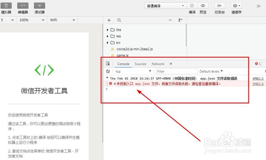Open cocos2d-js-min.2bee2.js file

click(135, 49)
